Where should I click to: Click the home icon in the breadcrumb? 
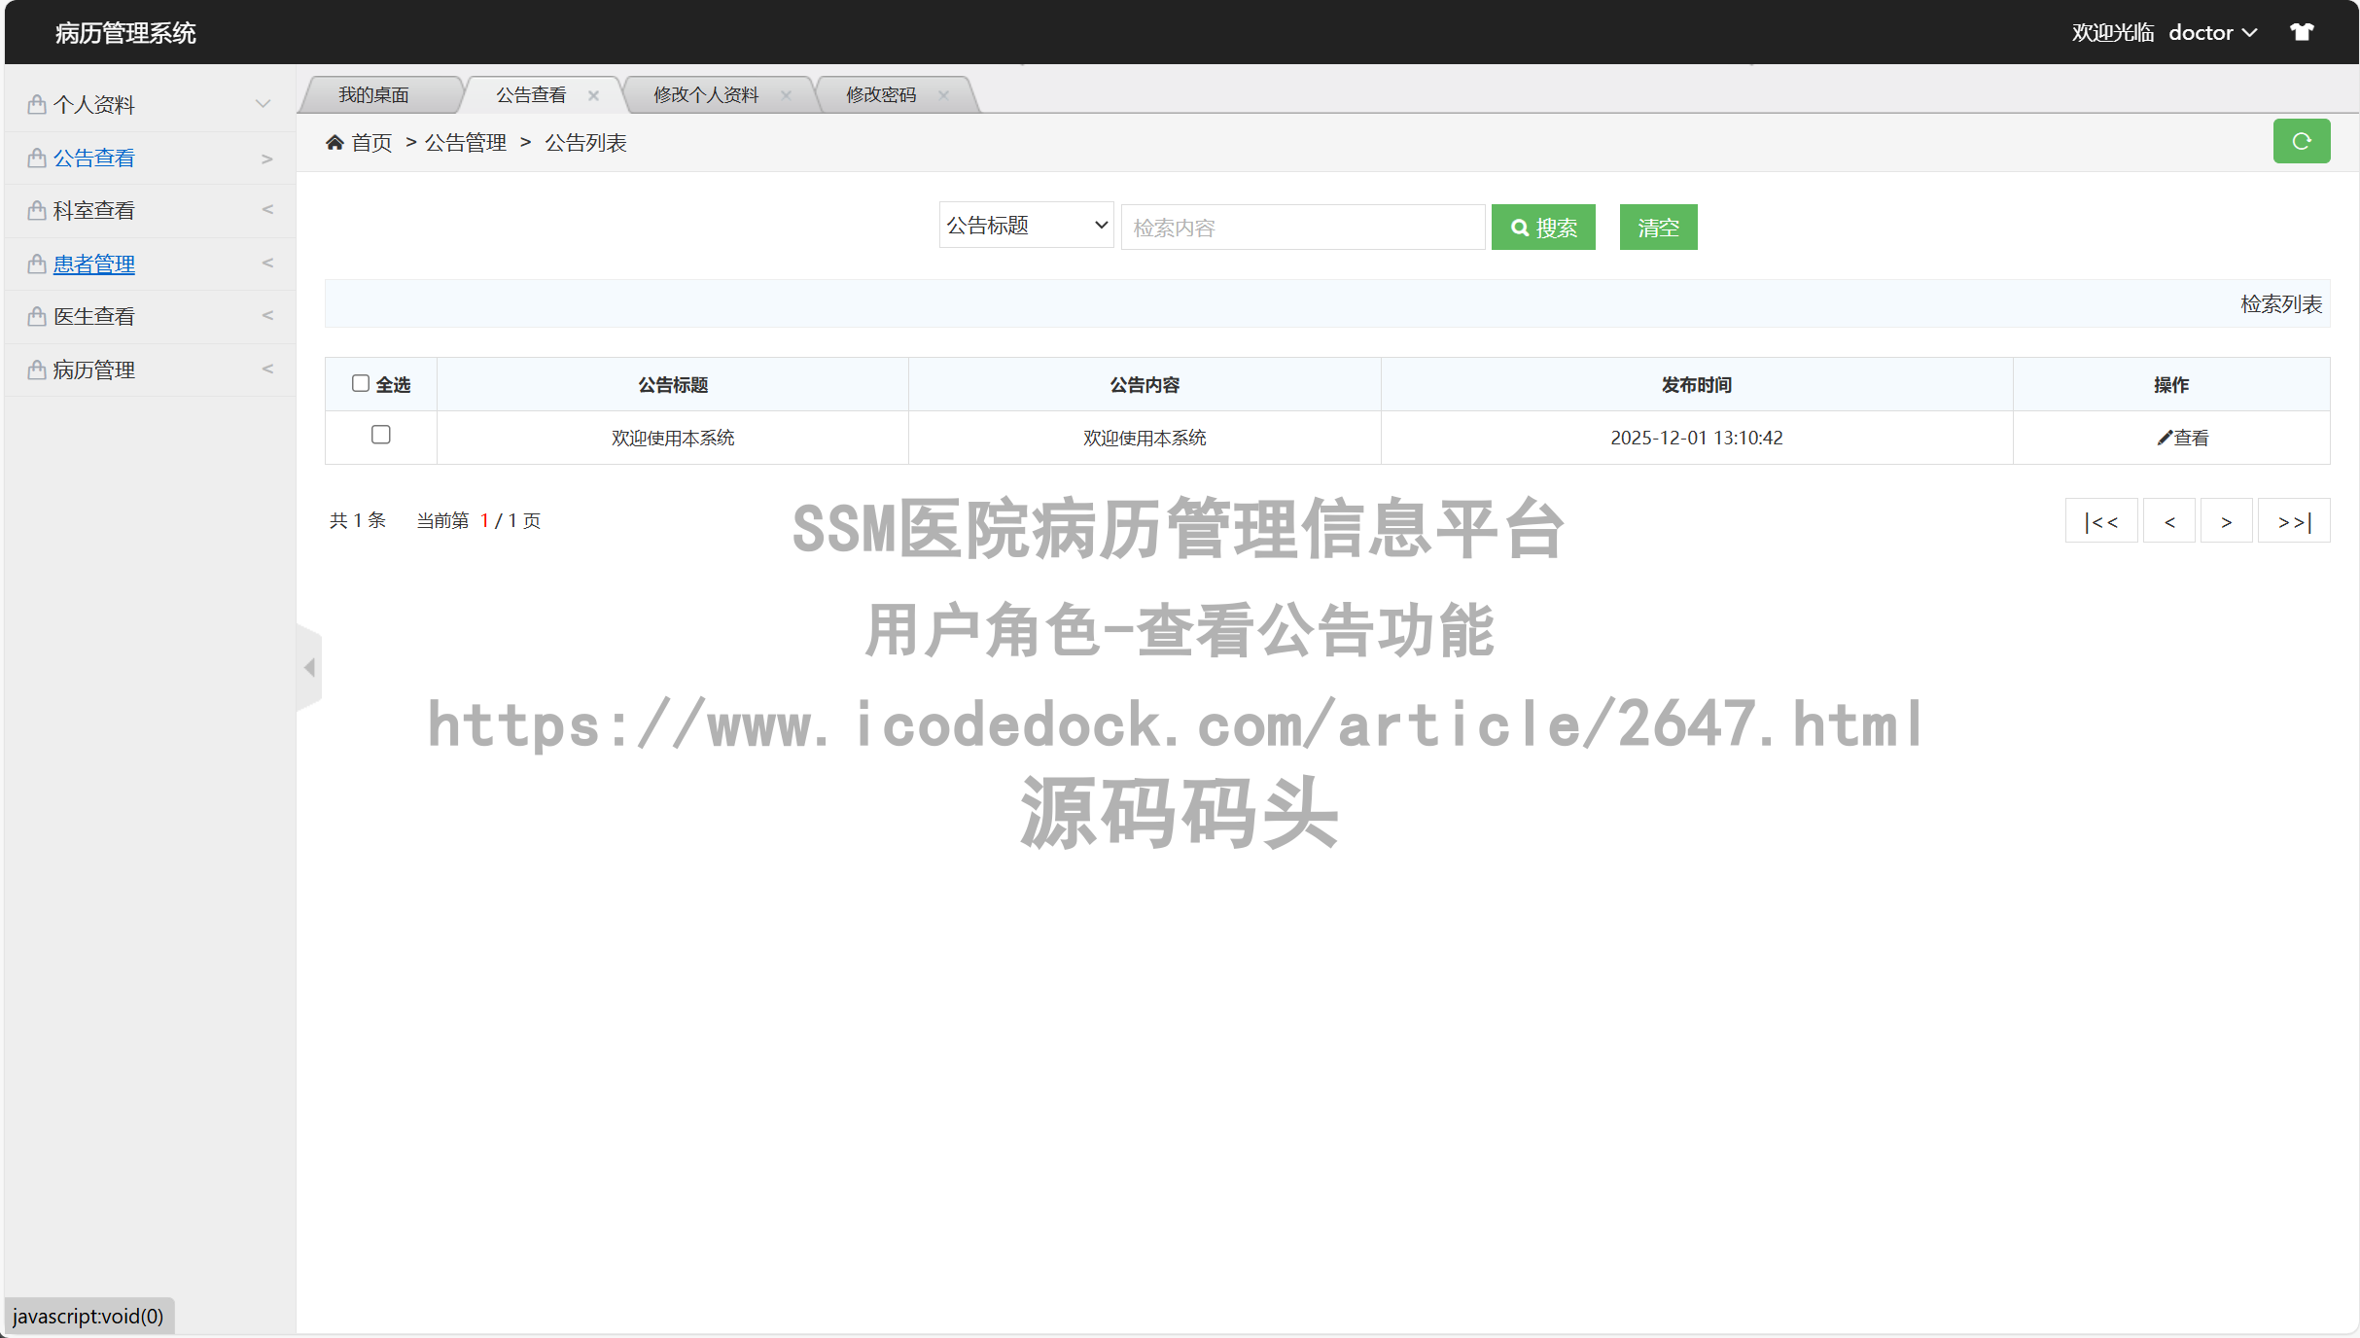click(x=335, y=142)
